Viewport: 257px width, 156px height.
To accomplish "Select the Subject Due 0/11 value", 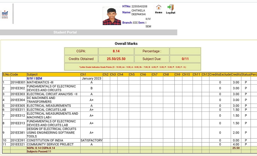I will (x=185, y=59).
